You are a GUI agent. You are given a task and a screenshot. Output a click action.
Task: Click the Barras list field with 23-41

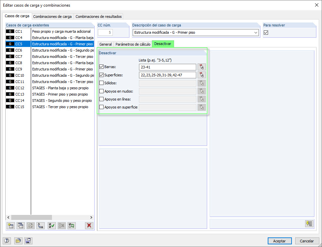point(167,67)
